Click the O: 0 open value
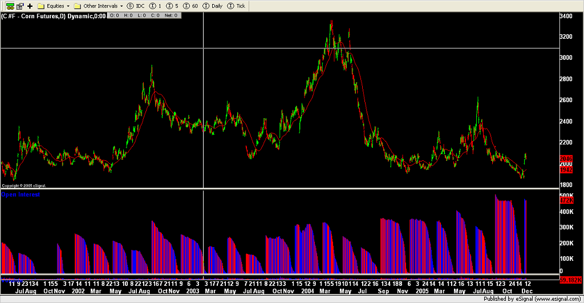 click(x=115, y=15)
